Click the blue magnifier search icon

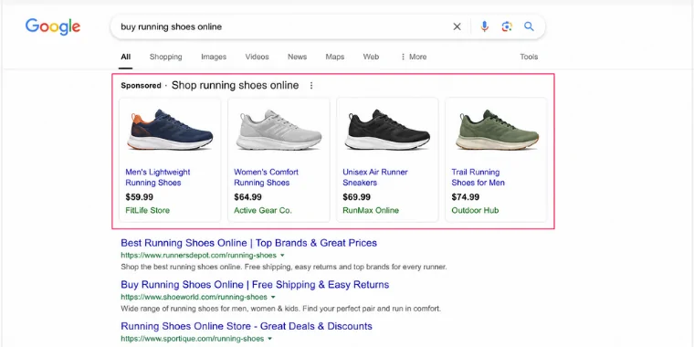click(x=529, y=26)
